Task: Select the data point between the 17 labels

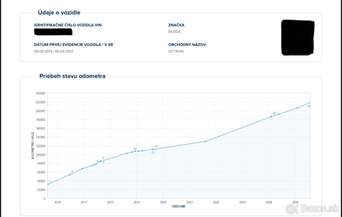Action: tap(153, 149)
